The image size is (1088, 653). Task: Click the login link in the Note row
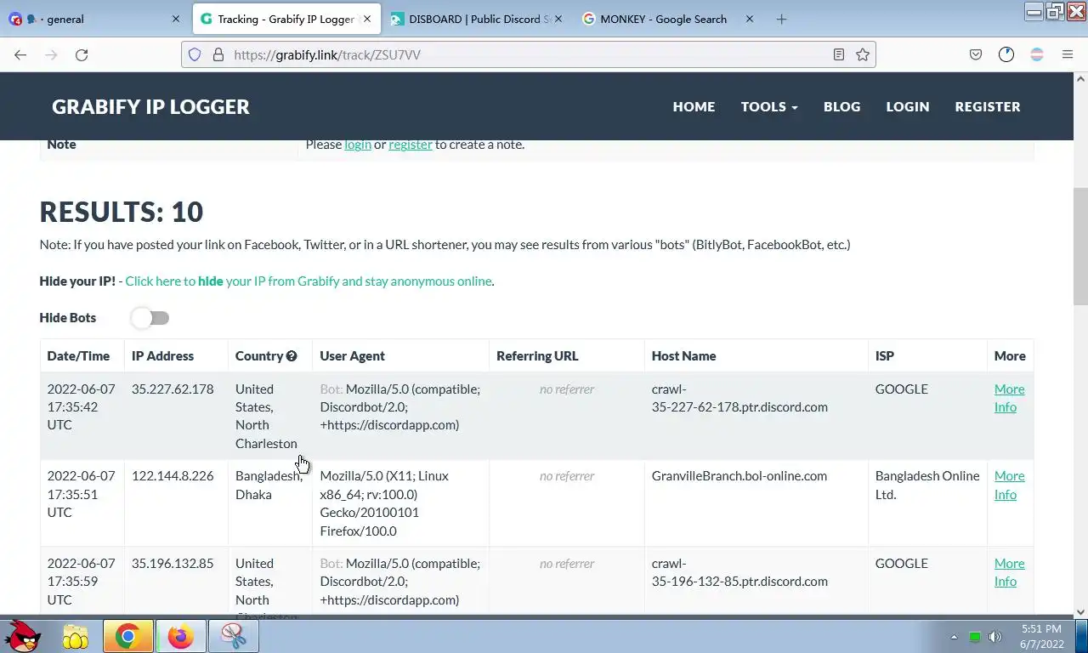[x=358, y=144]
